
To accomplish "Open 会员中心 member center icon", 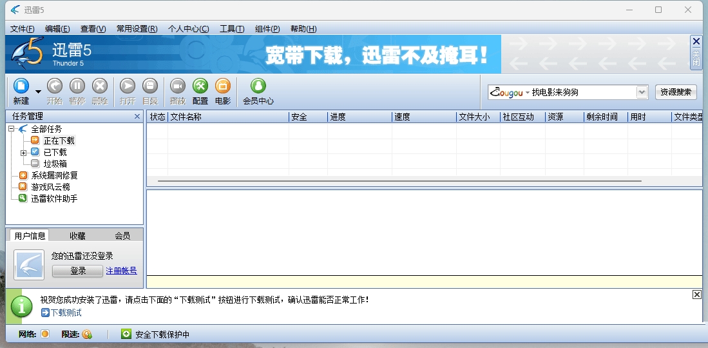I will [x=258, y=86].
